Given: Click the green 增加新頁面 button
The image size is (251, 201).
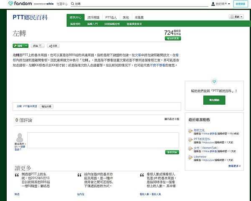Looking at the screenshot, I should click(x=173, y=39).
